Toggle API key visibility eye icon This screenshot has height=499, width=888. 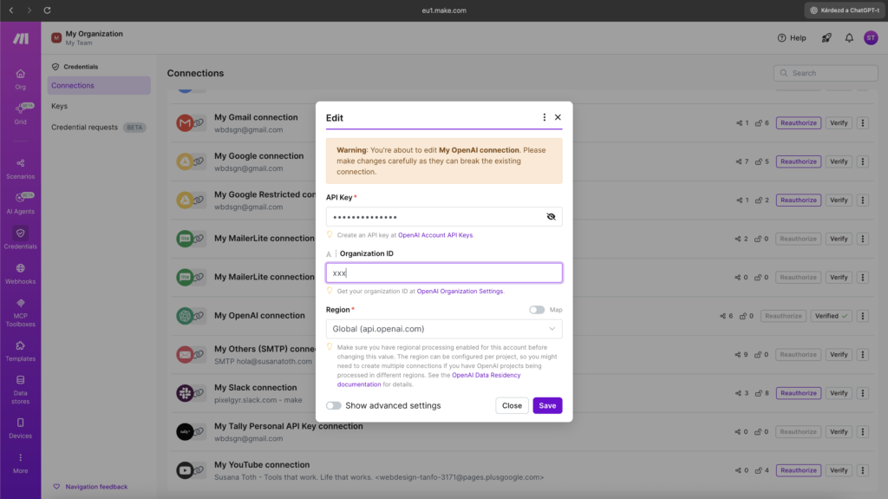(551, 217)
